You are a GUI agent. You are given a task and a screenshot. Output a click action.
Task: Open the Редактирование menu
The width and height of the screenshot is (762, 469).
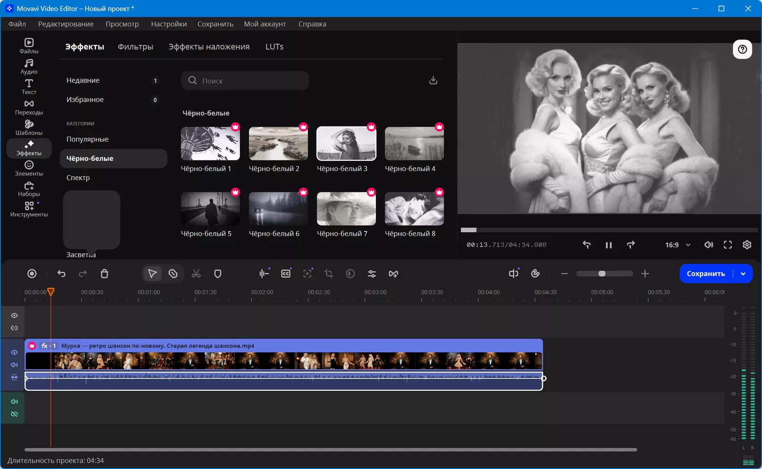pyautogui.click(x=66, y=24)
